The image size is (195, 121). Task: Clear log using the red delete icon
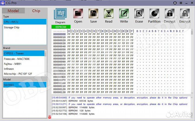point(50,117)
